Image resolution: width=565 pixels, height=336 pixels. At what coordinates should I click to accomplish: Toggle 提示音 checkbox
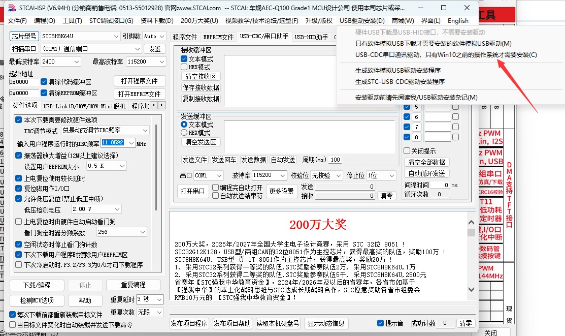pyautogui.click(x=380, y=323)
